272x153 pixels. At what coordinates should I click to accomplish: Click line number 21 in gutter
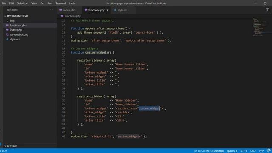[x=64, y=53]
